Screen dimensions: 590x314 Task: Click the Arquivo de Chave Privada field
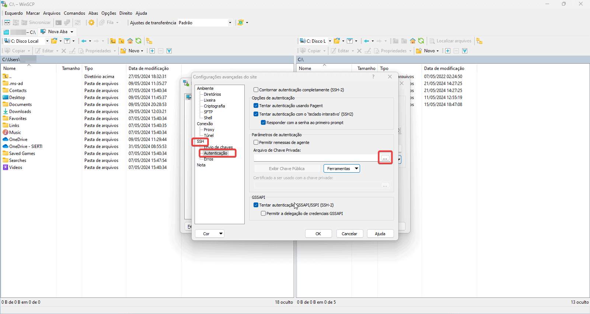(x=315, y=158)
